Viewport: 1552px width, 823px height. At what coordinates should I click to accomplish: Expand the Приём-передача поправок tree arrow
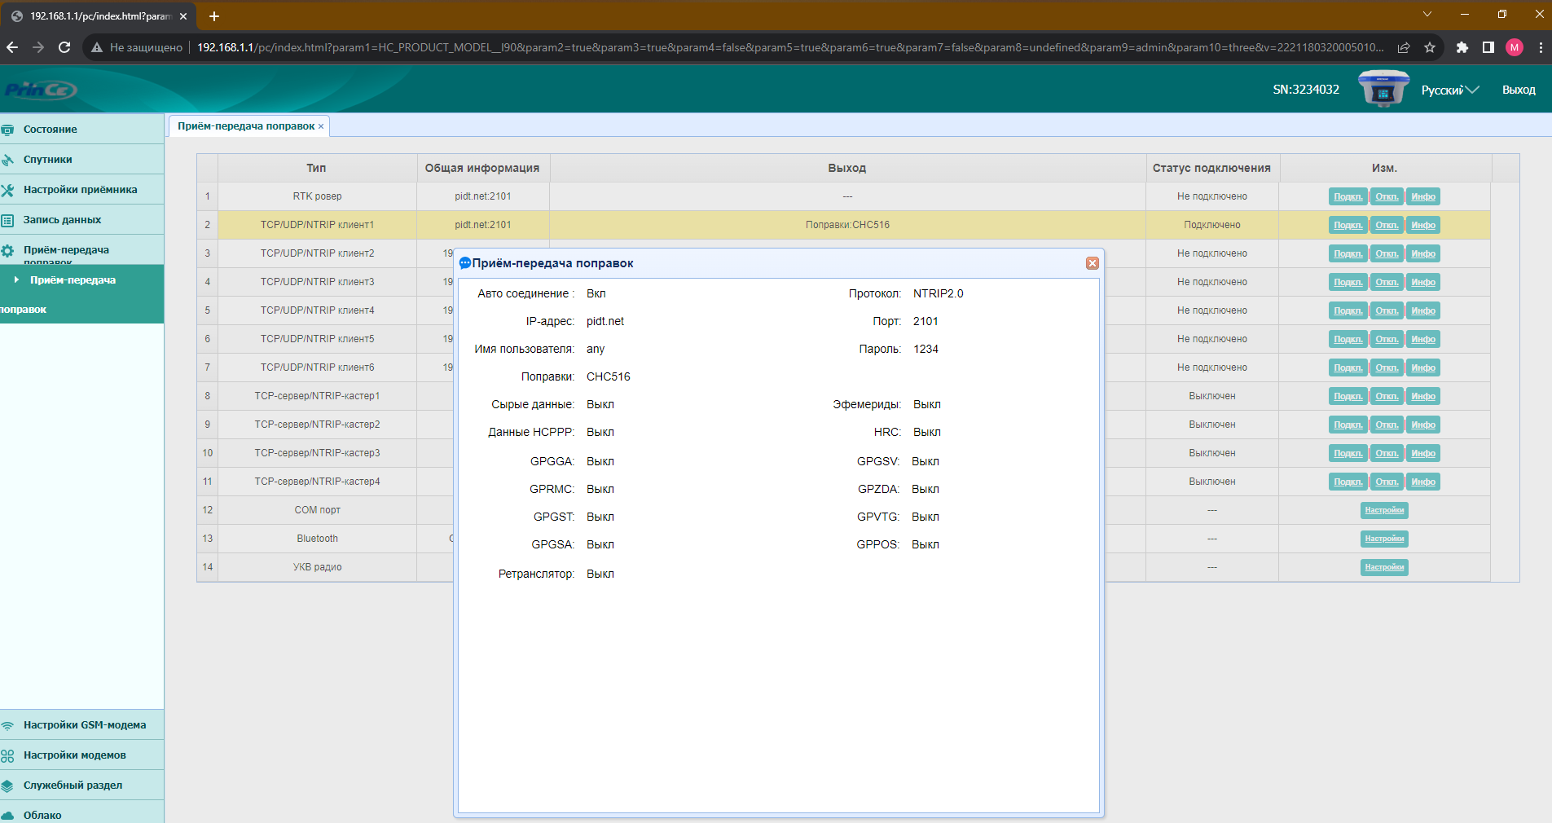point(16,279)
